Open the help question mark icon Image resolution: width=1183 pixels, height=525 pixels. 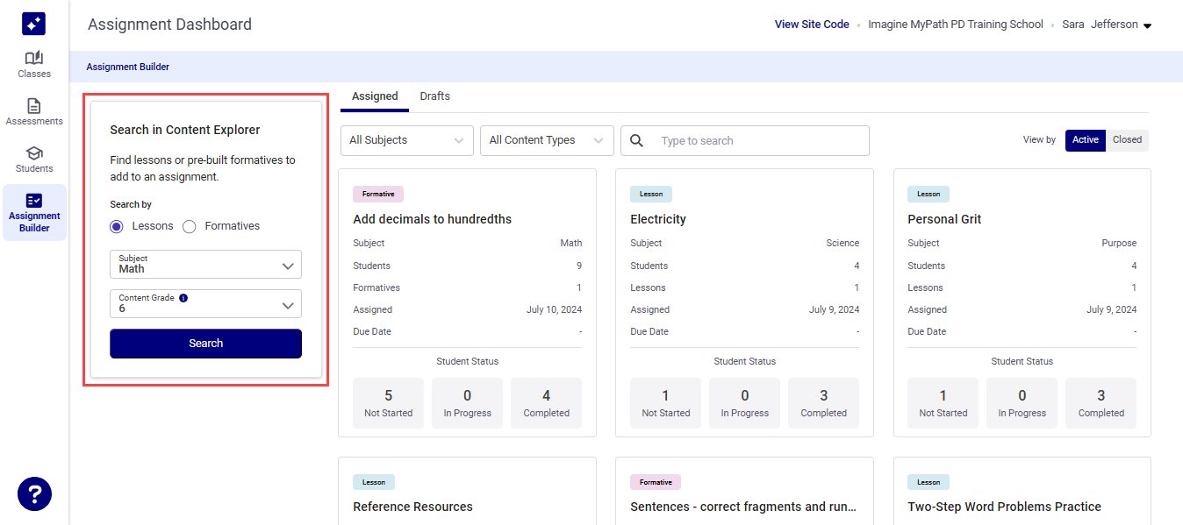point(34,493)
